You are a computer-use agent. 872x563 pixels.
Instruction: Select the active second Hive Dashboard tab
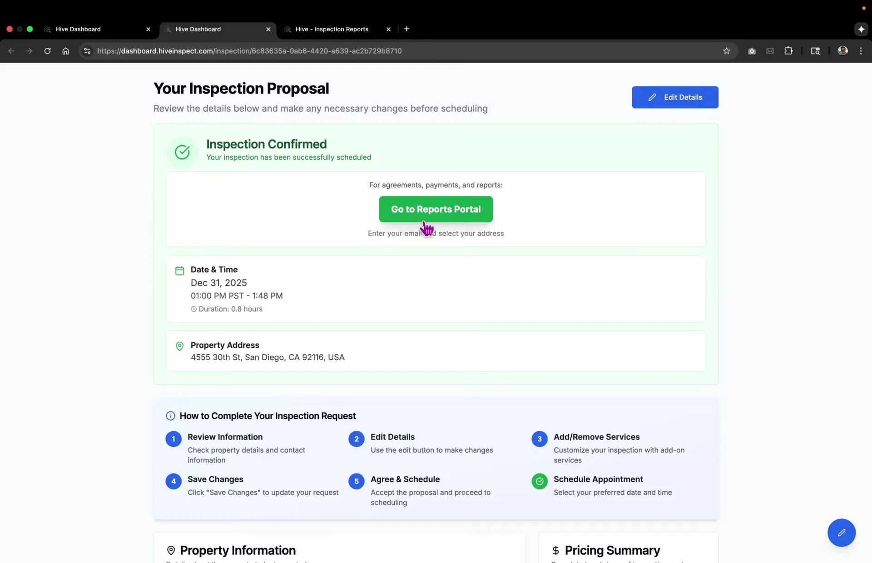(x=218, y=29)
